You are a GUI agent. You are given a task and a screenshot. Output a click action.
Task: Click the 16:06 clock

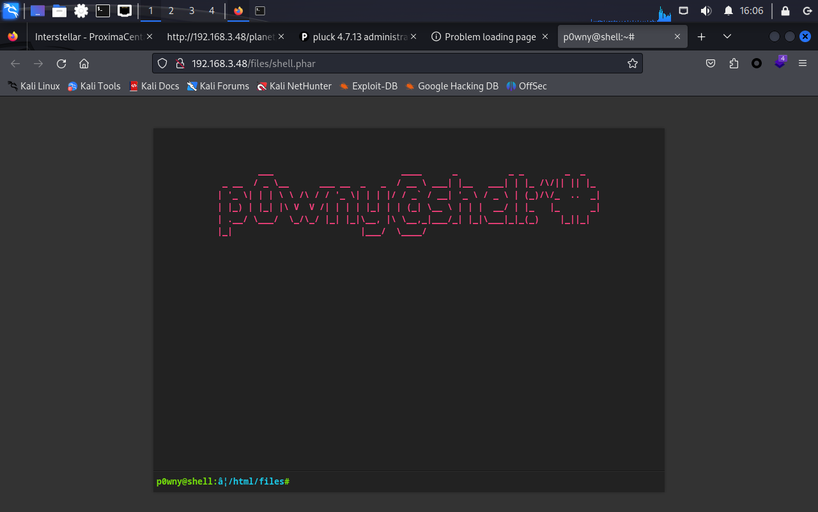(752, 11)
